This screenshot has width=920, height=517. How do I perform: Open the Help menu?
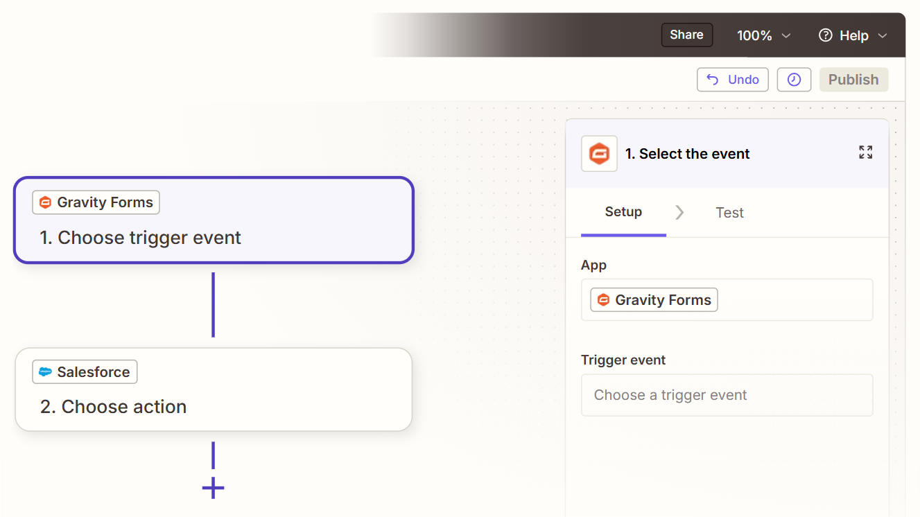tap(853, 35)
